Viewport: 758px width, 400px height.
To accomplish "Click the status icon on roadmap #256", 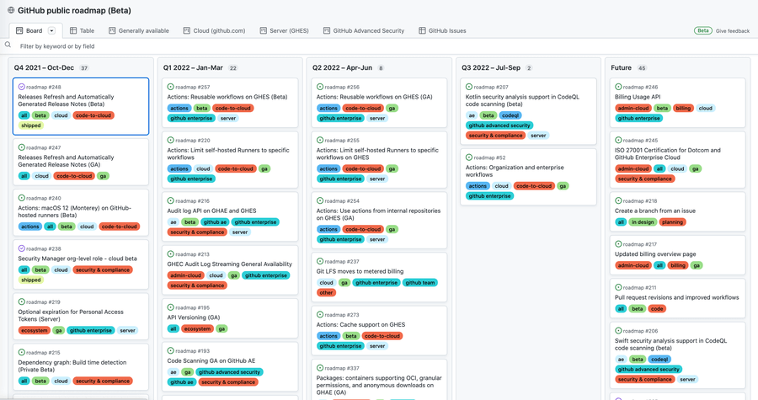I will tap(320, 87).
